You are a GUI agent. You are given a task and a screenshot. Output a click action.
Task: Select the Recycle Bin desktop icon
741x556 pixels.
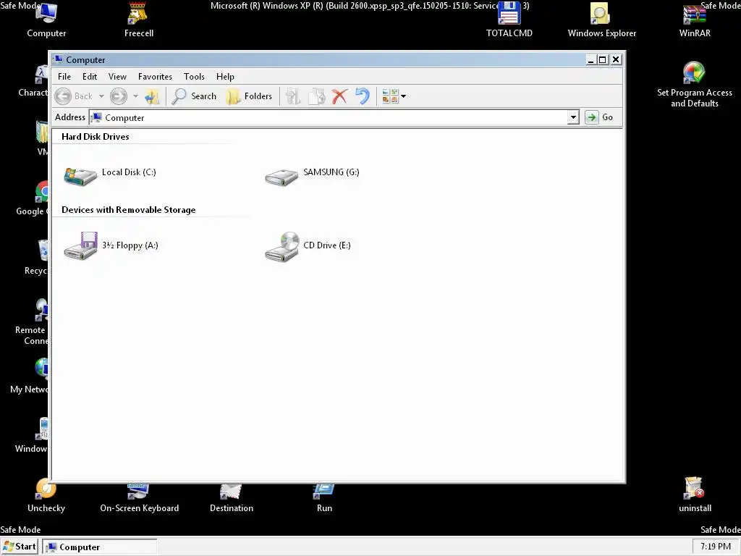coord(37,258)
